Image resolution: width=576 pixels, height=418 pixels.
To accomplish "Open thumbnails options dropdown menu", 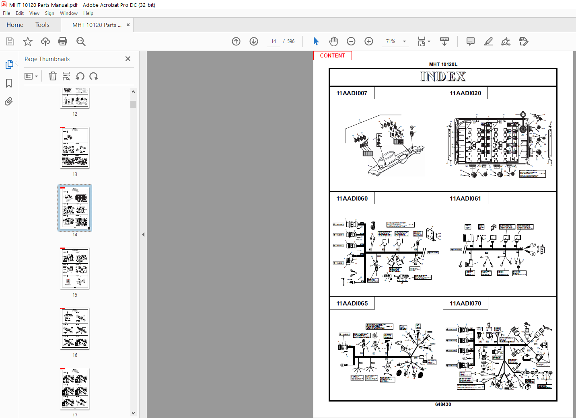I will click(31, 76).
